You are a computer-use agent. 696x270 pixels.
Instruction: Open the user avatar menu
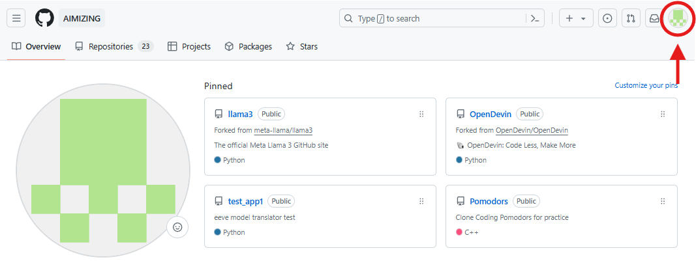[x=678, y=18]
